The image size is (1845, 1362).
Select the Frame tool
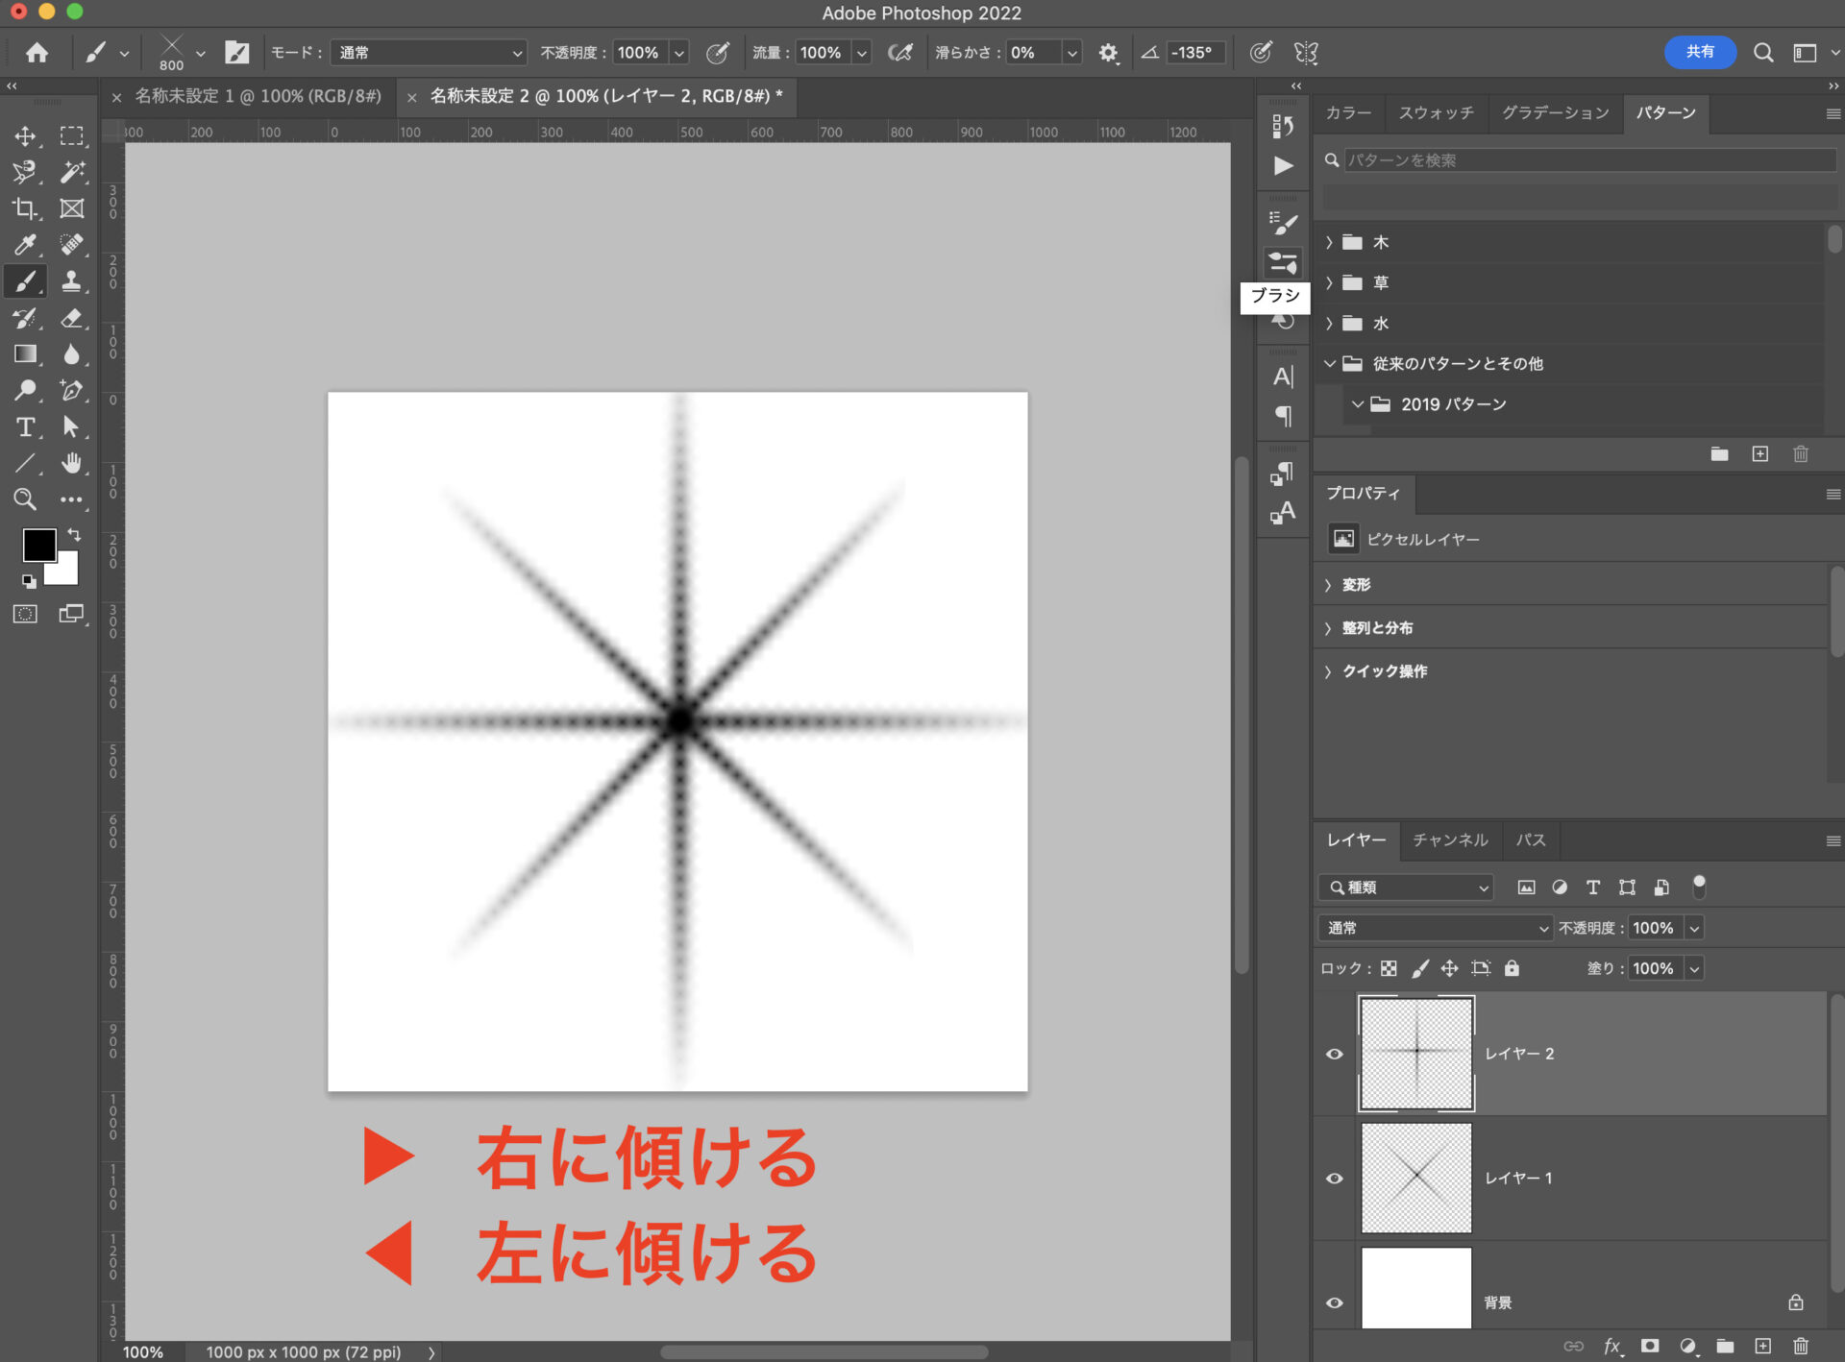(x=71, y=208)
